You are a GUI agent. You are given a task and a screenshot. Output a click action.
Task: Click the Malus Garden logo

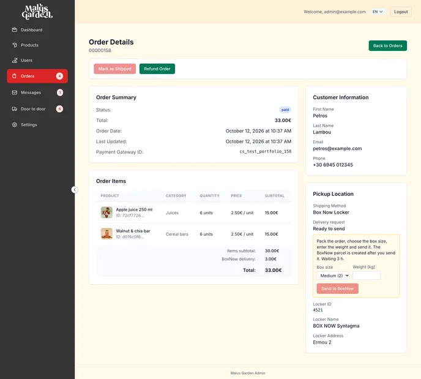coord(37,12)
